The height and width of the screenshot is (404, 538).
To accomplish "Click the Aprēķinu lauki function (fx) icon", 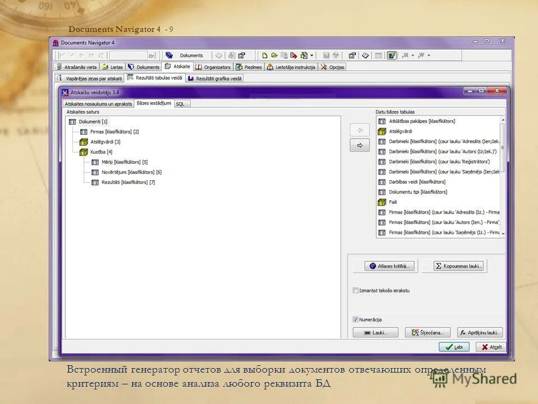I will (x=463, y=332).
